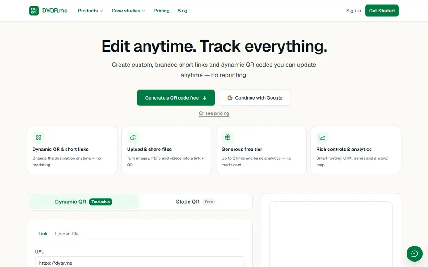
Task: Focus the URL input field
Action: point(140,262)
